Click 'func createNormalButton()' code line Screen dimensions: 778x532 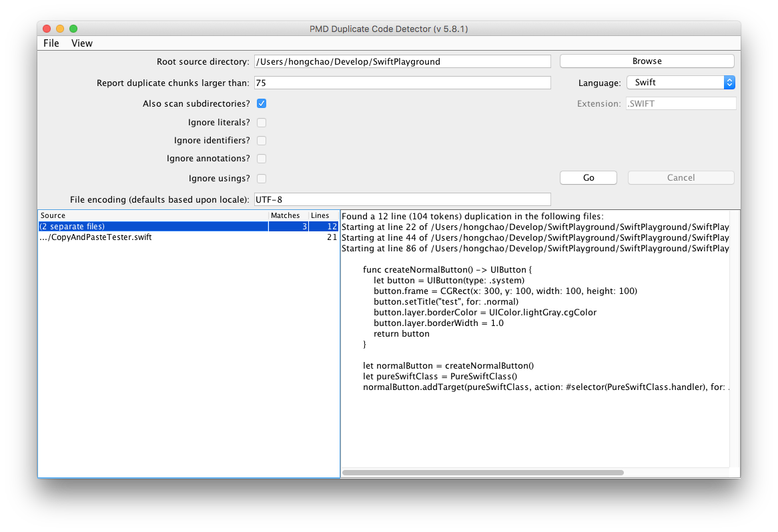(447, 270)
